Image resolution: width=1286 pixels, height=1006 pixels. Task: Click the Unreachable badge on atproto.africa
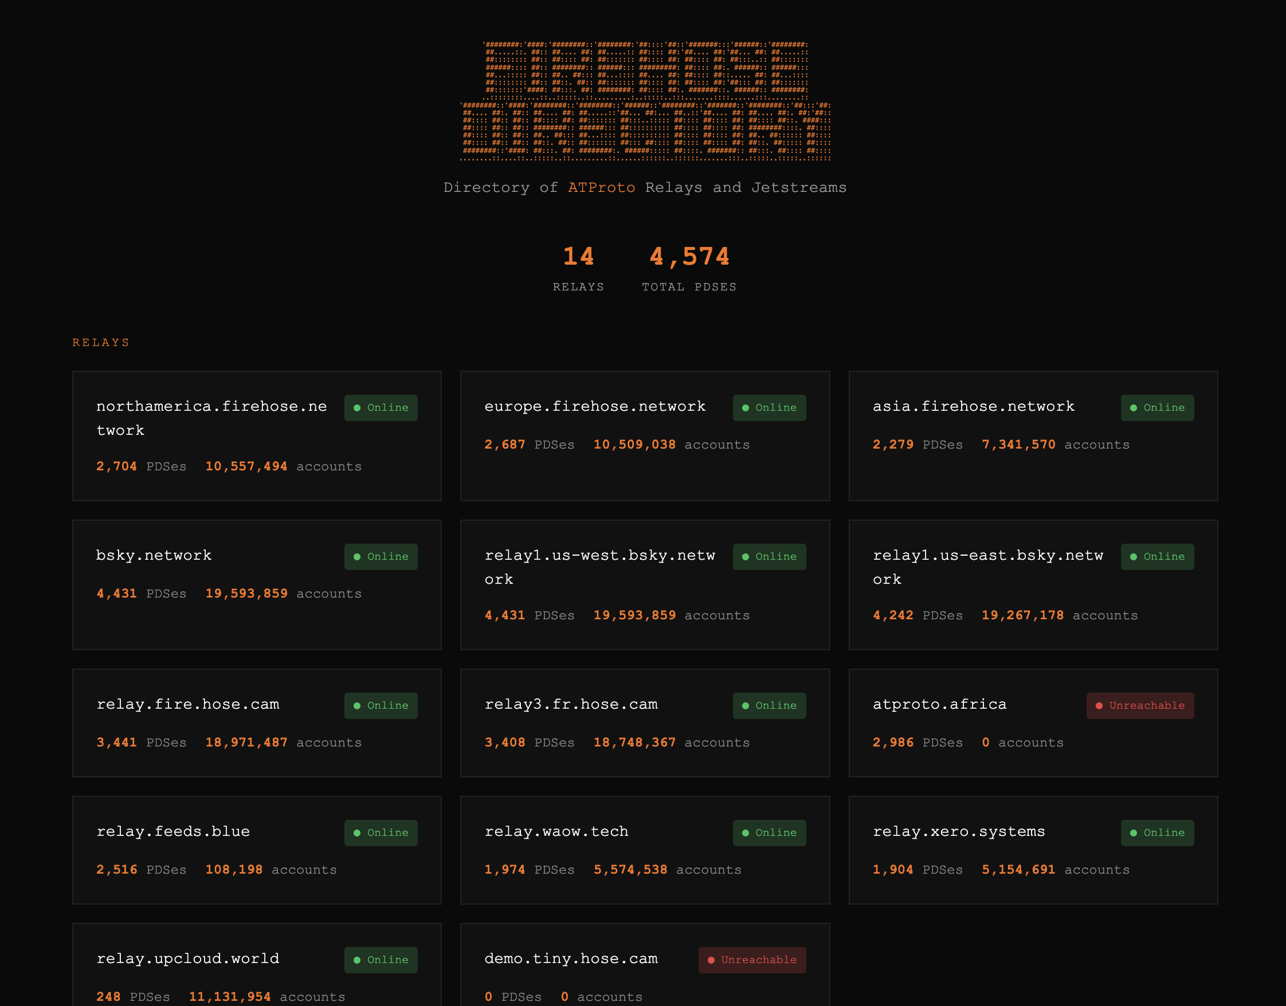tap(1139, 706)
